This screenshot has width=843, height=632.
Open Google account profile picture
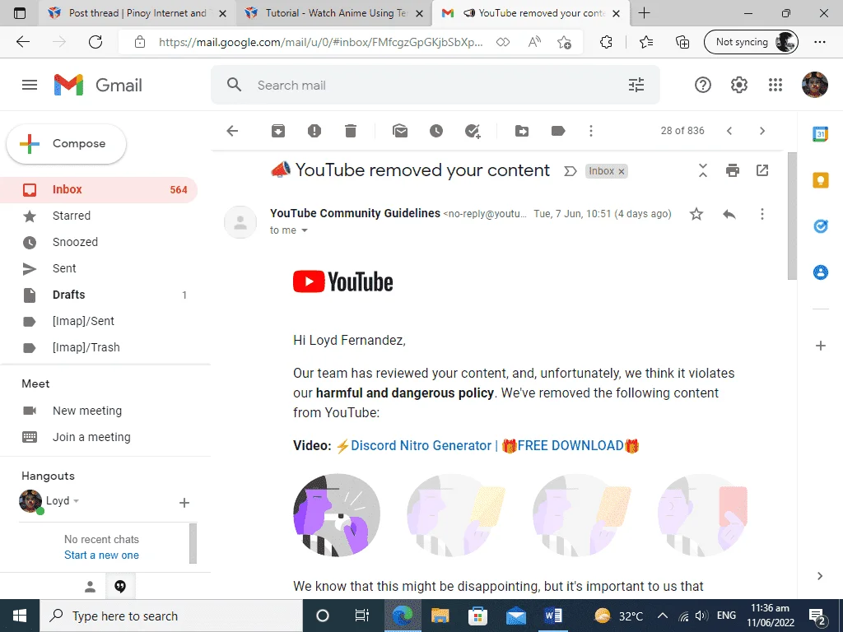pos(814,85)
